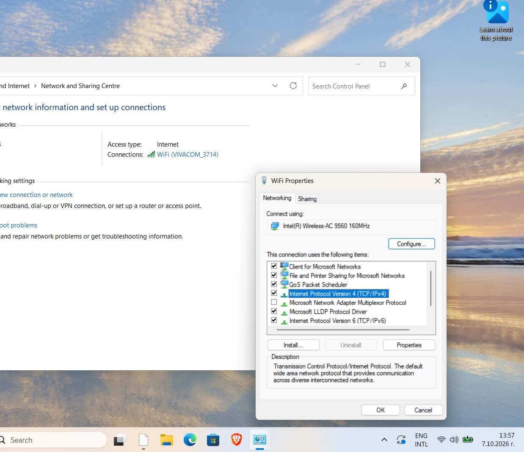Click the horizontal scrollbar under the items list
Screen dimensions: 524x452
tap(343, 329)
